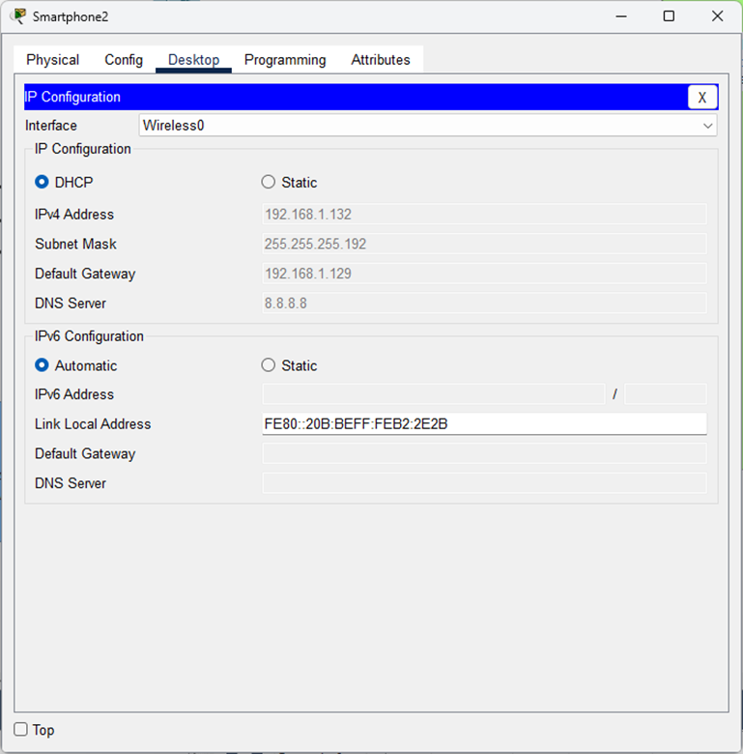743x754 pixels.
Task: Switch to the Physical tab
Action: [x=53, y=60]
